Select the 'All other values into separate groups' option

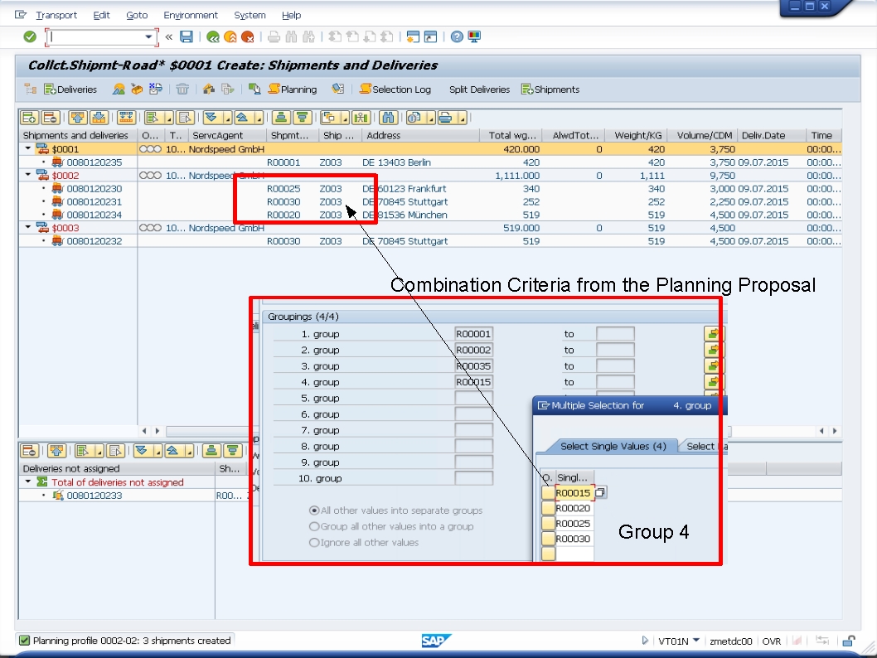point(316,511)
